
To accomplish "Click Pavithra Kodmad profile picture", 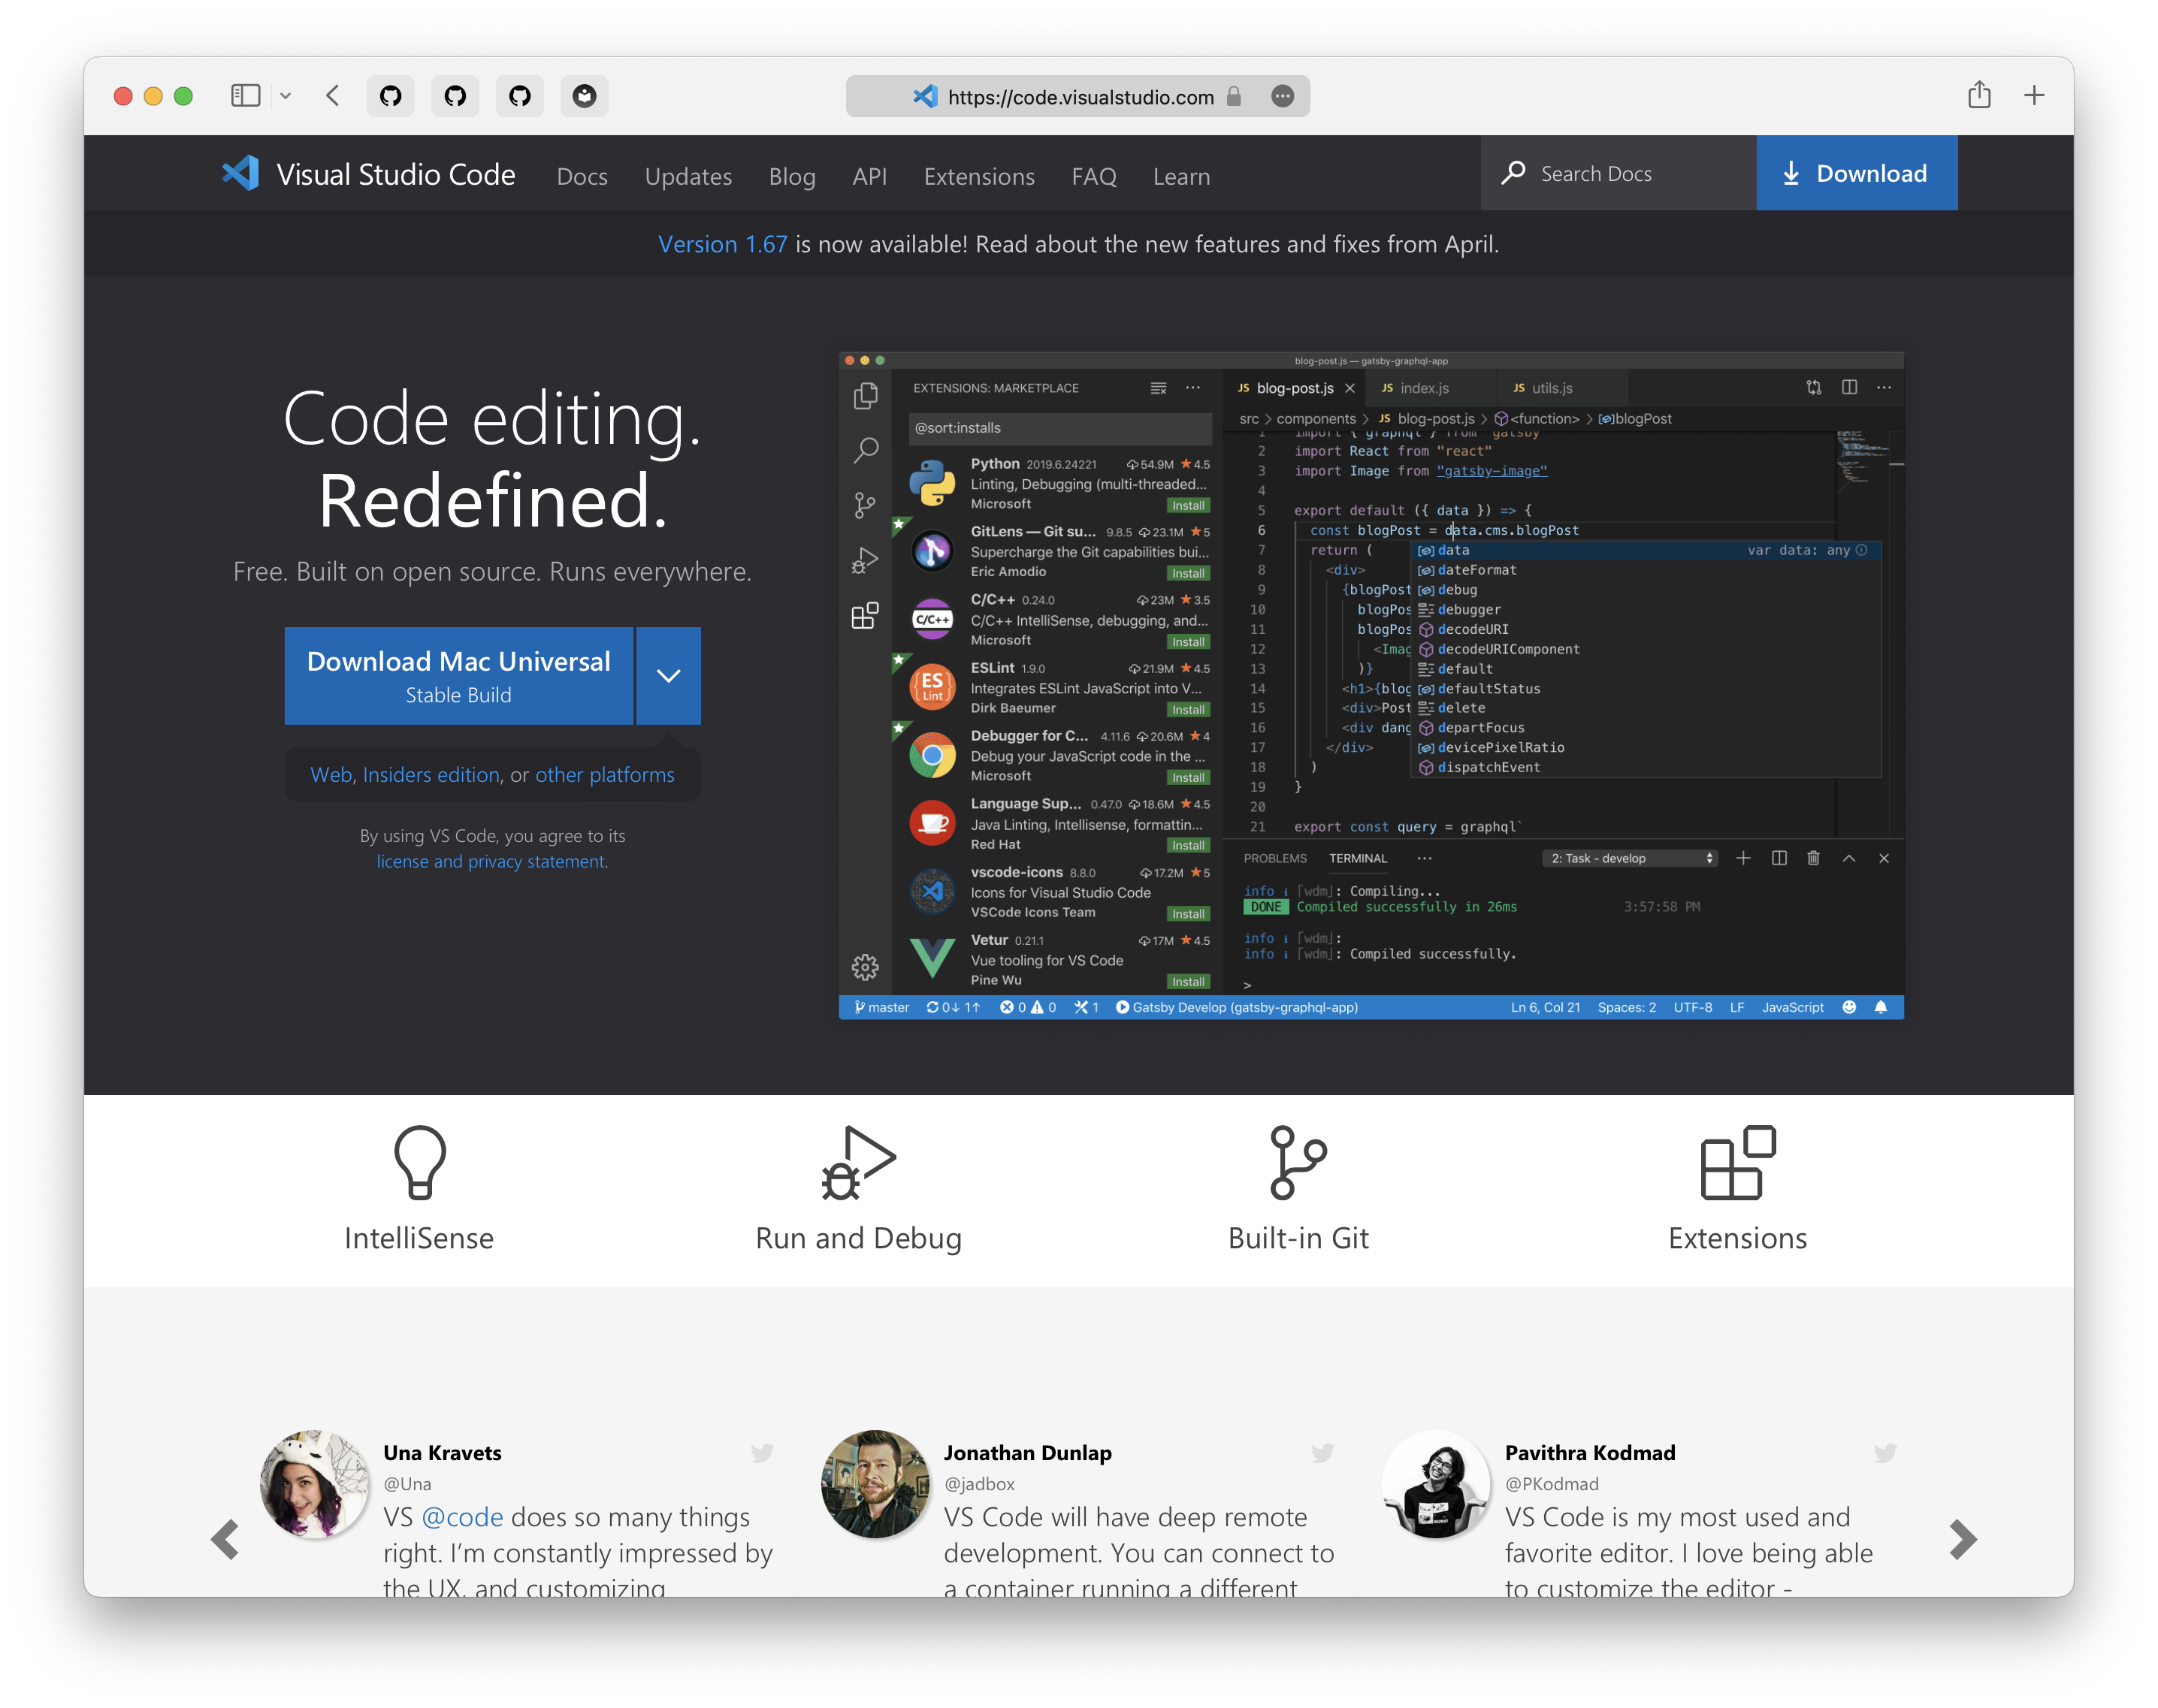I will coord(1437,1484).
